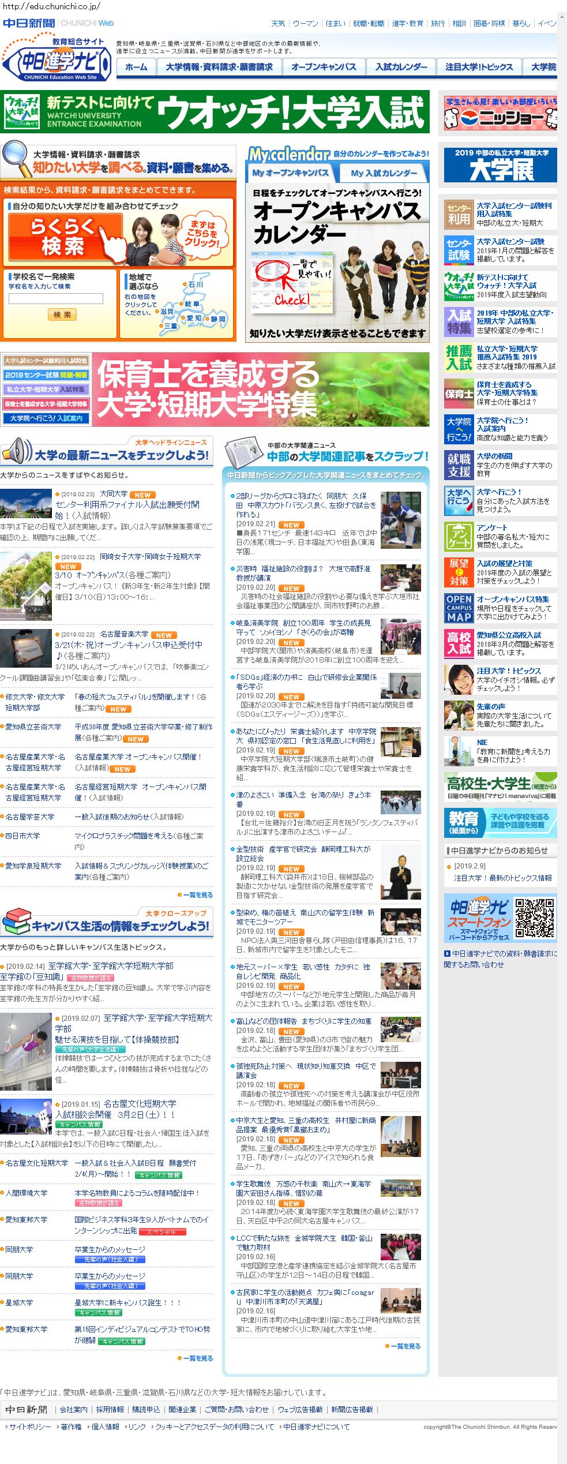Open the 進学・教育 top menu link
Viewport: 567px width, 1464px height.
(x=408, y=24)
